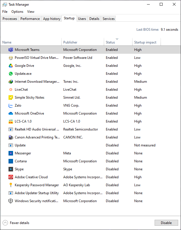The height and width of the screenshot is (230, 181).
Task: Click the Microsoft OneDrive cloud icon
Action: 11,113
